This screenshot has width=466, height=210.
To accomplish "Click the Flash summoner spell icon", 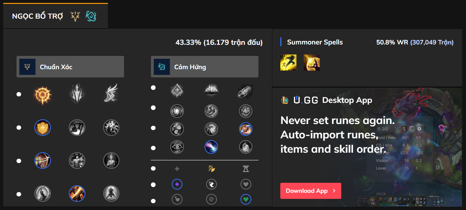I will [x=288, y=63].
